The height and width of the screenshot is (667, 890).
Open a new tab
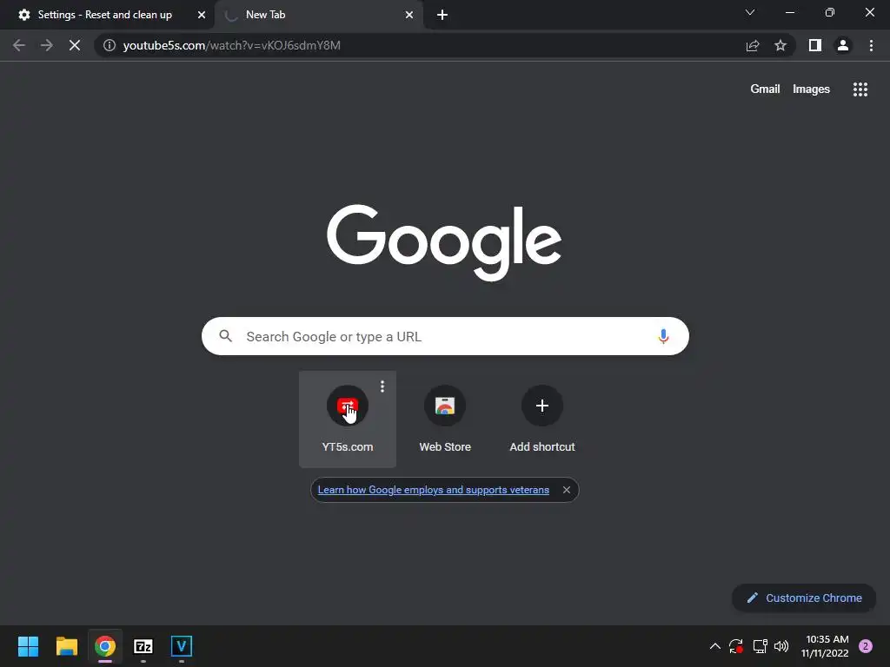pyautogui.click(x=442, y=16)
